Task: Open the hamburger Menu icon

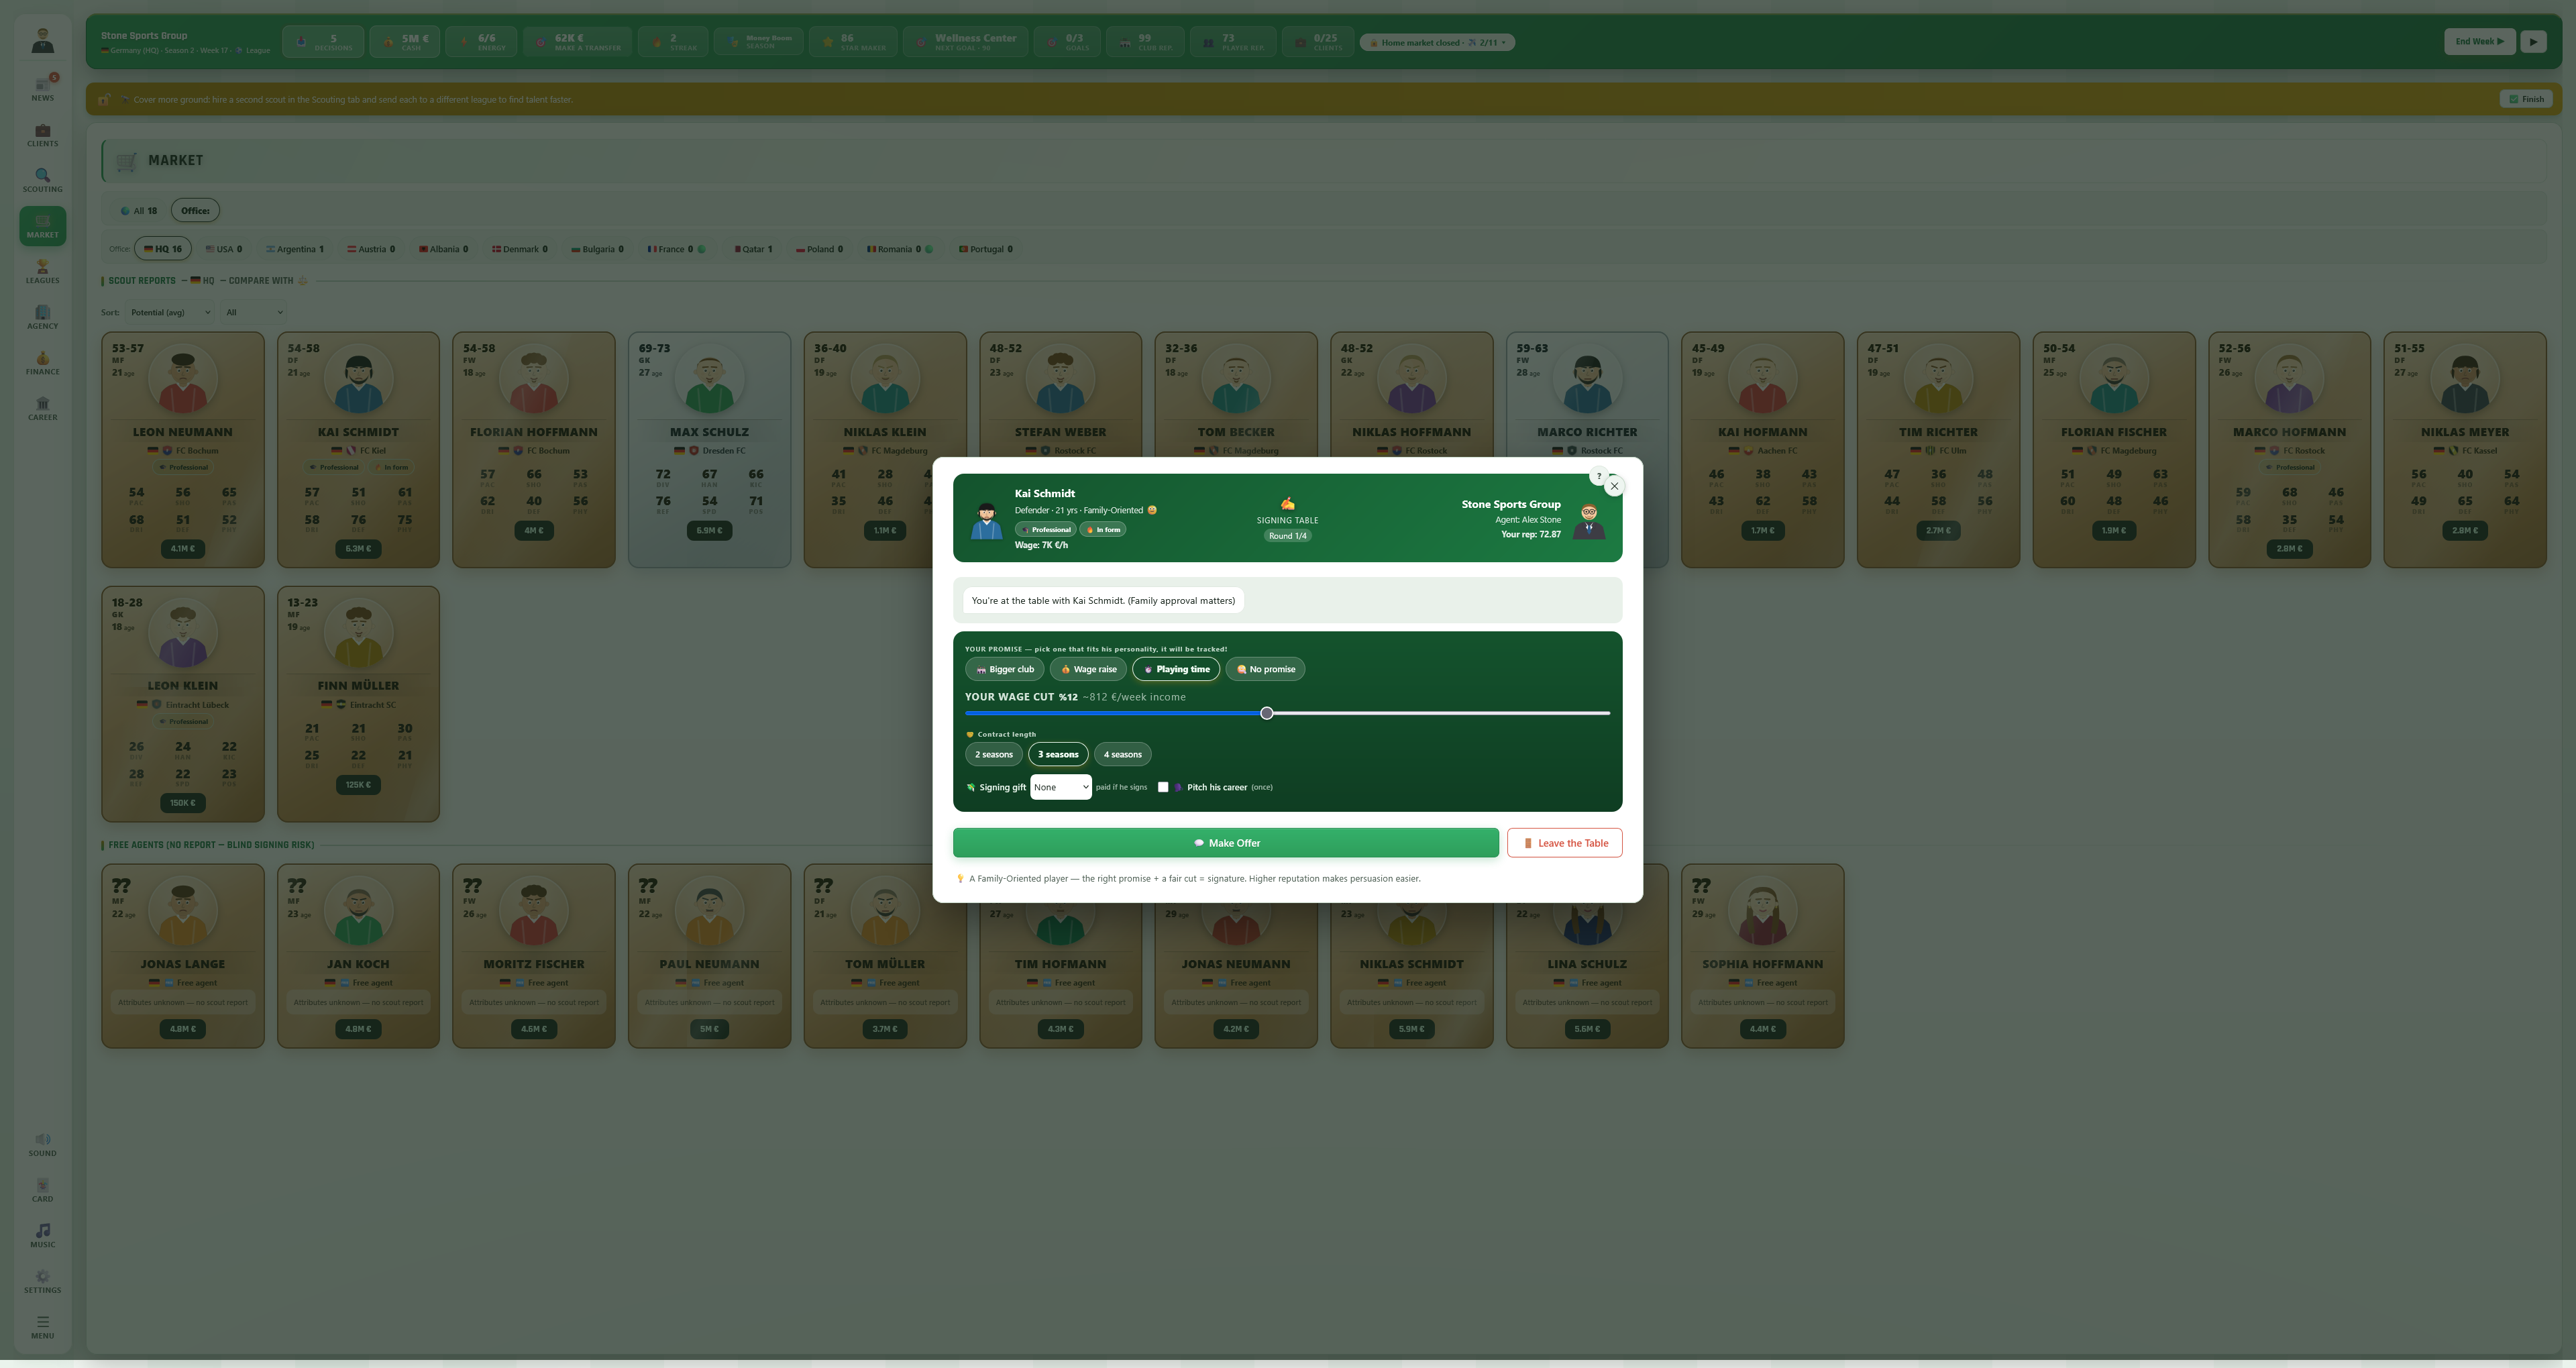Action: pyautogui.click(x=42, y=1327)
